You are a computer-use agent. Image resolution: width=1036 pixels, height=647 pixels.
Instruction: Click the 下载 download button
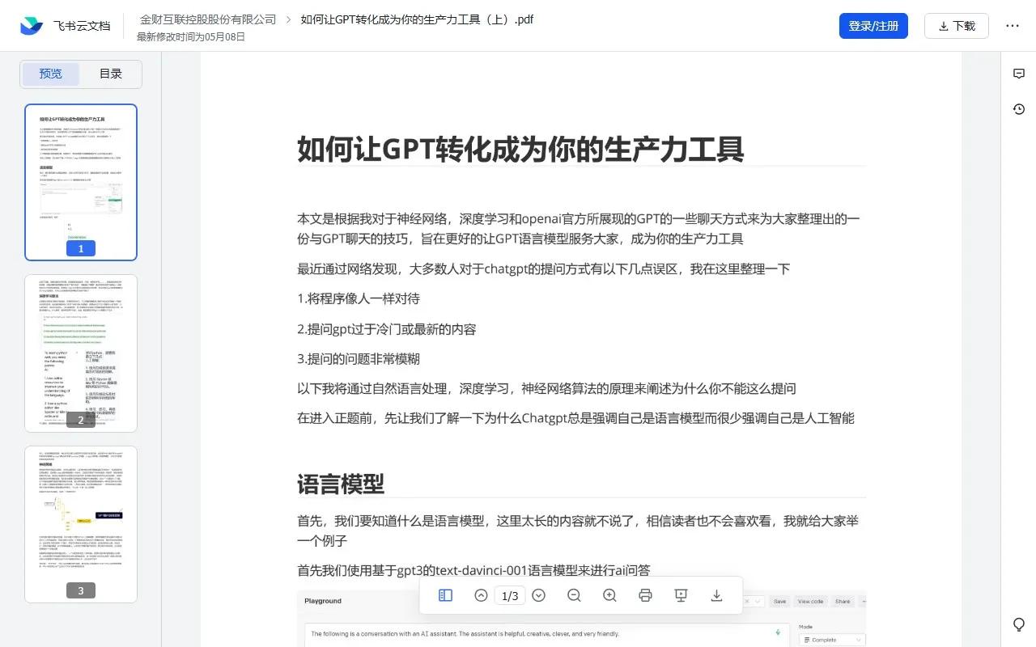point(957,25)
